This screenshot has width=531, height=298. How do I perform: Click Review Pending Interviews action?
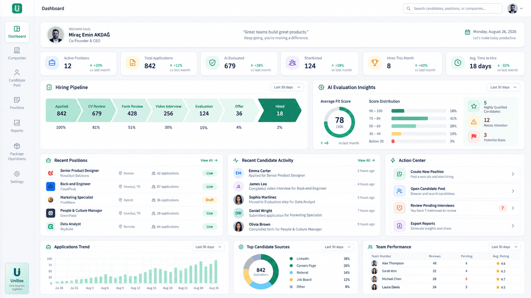pos(455,208)
